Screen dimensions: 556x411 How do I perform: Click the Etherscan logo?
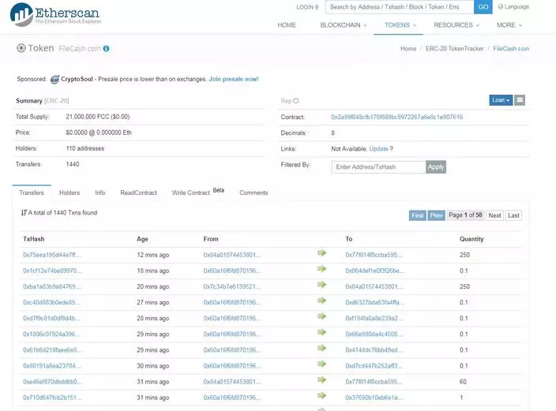pos(55,14)
